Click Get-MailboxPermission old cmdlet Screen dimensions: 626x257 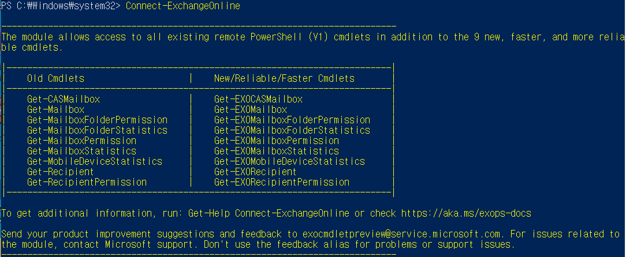pos(81,140)
